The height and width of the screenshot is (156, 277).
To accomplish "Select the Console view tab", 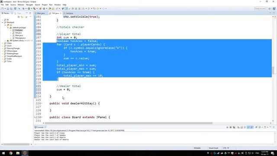I will point(40,127).
